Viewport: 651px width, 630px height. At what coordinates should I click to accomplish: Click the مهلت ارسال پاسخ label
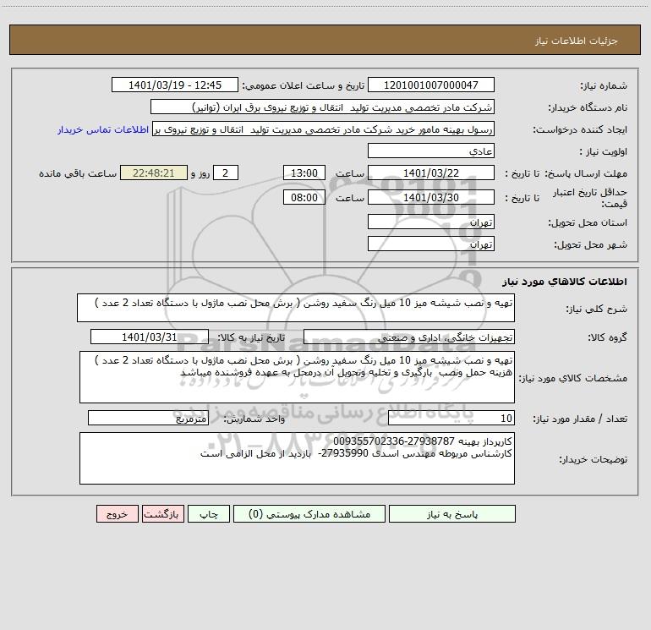[x=586, y=173]
